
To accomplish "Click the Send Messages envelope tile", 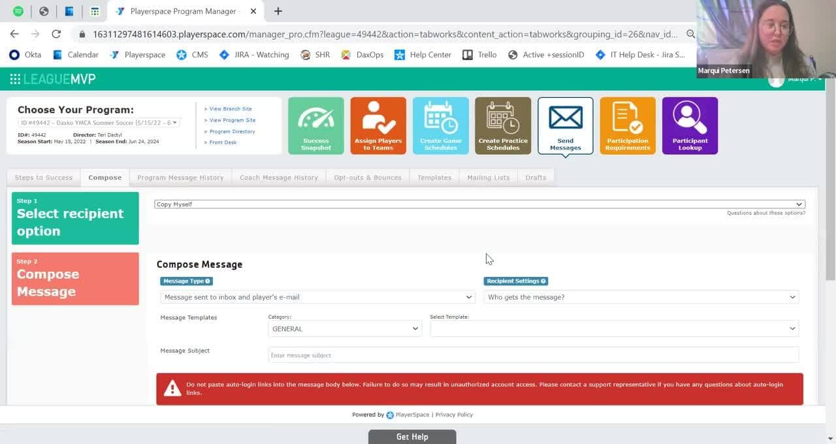I will coord(565,125).
